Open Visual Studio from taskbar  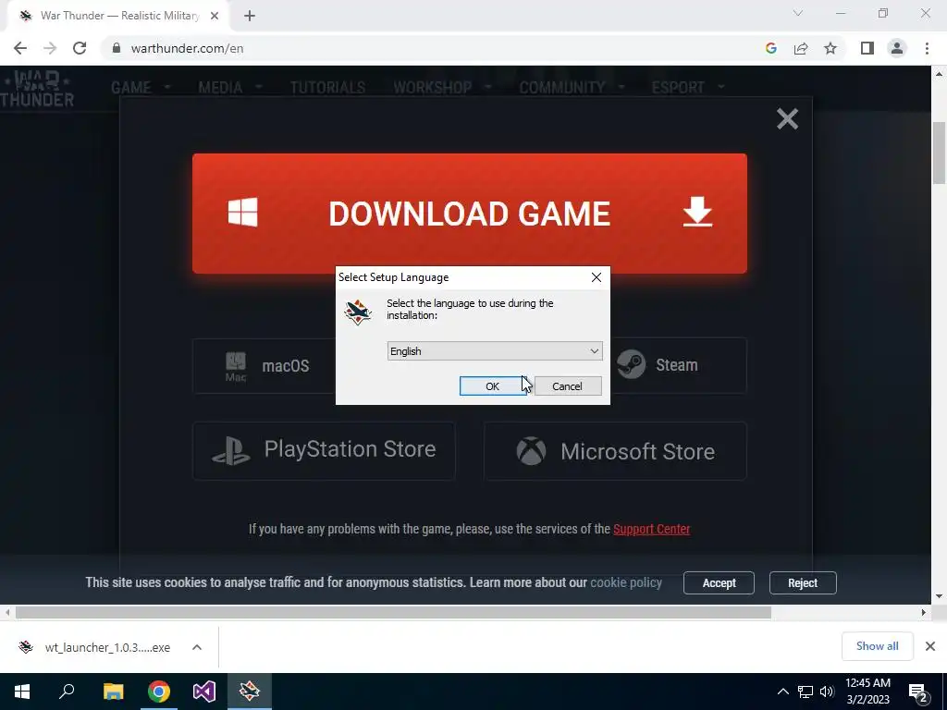point(204,692)
